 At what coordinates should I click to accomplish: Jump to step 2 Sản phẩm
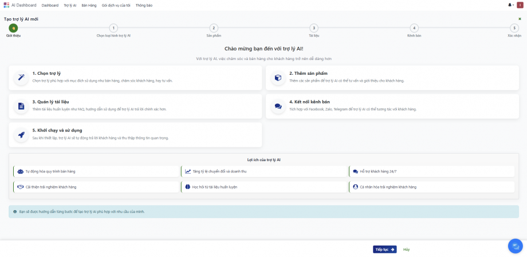pos(214,28)
